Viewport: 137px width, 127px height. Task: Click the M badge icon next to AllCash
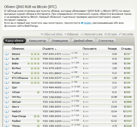point(38,92)
